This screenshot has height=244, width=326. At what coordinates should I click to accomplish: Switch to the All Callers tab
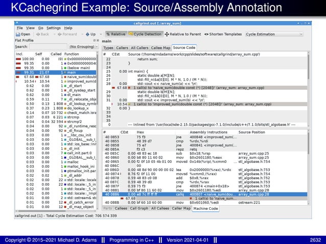coord(139,48)
